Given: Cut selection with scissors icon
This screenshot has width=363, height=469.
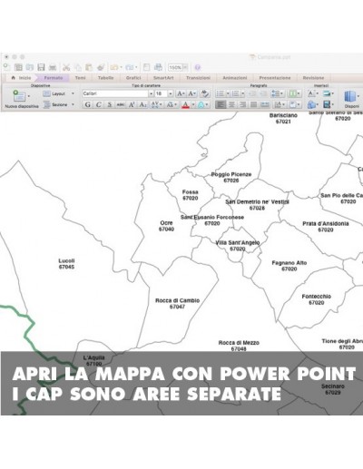Looking at the screenshot, I should click(66, 67).
